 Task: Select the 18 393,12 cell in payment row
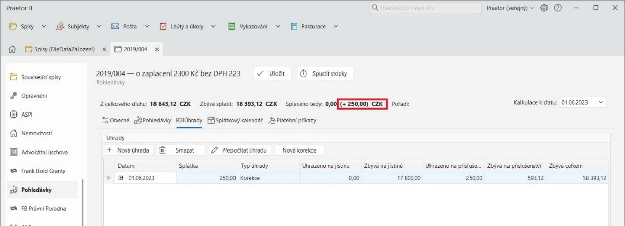(577, 178)
